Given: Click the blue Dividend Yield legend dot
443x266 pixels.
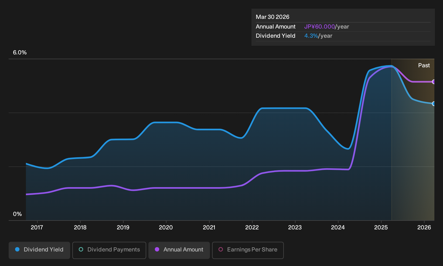Looking at the screenshot, I should point(17,250).
